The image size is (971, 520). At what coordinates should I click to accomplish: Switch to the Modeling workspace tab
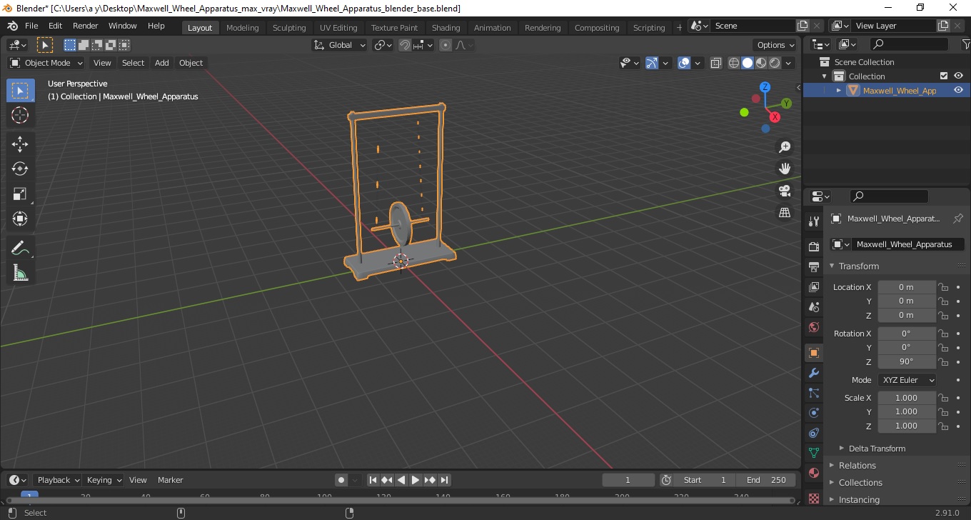[243, 28]
